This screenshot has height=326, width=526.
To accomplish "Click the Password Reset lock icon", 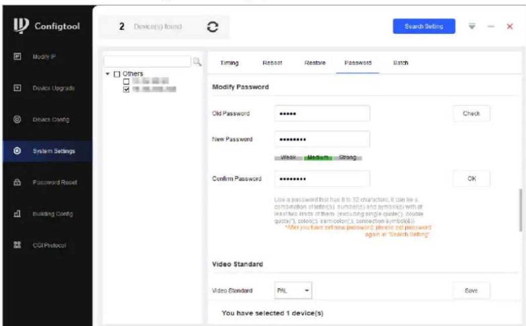I will pyautogui.click(x=17, y=182).
